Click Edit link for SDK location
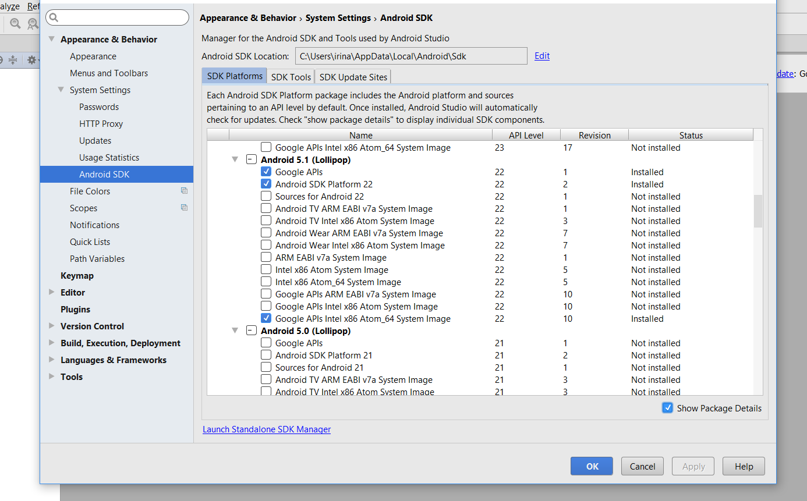This screenshot has width=807, height=501. tap(542, 56)
